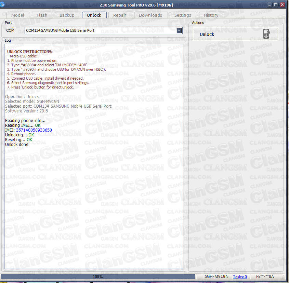
Task: Close the Z3X Samsung Tool window
Action: point(282,5)
